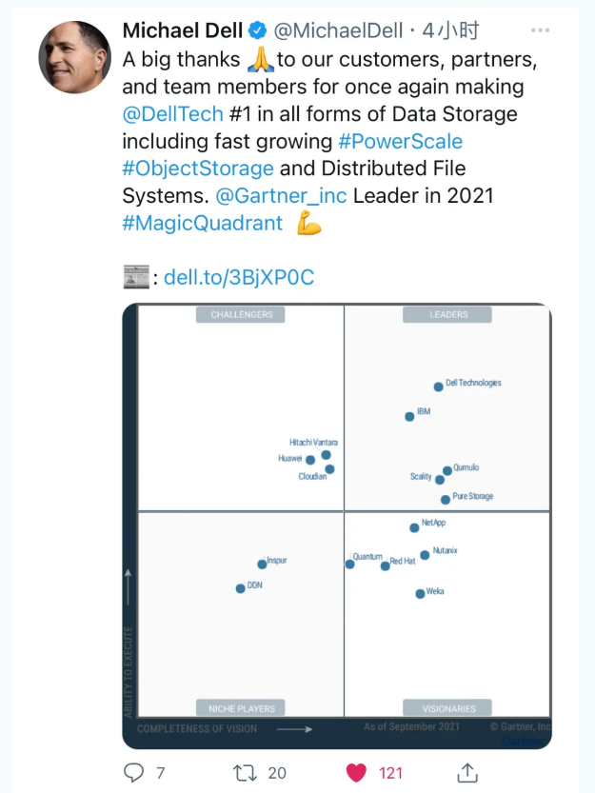Open the #MagicQuadrant hashtag

tap(203, 224)
